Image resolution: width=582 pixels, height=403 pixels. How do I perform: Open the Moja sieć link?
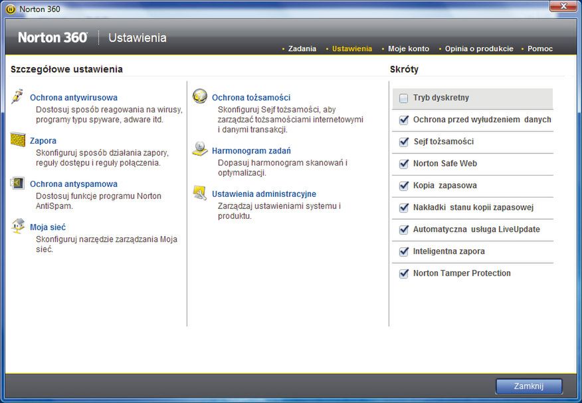pyautogui.click(x=48, y=227)
